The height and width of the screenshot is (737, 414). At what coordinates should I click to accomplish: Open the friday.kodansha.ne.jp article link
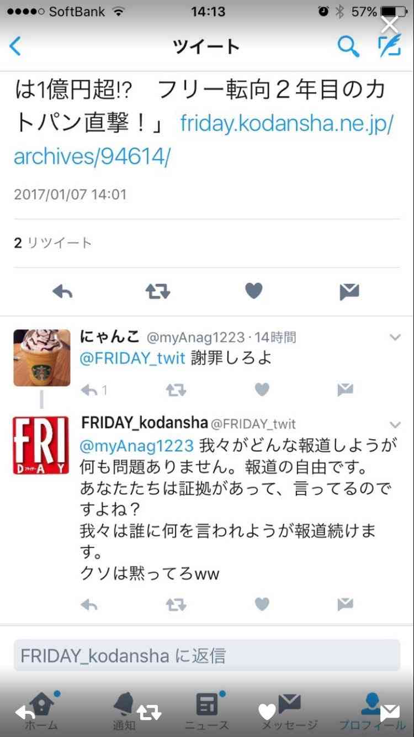203,140
